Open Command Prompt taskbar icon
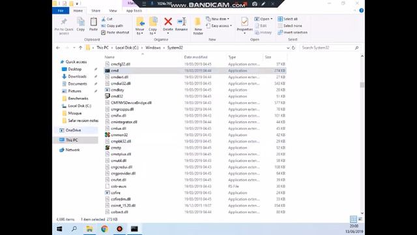This screenshot has width=417, height=235. [x=134, y=229]
